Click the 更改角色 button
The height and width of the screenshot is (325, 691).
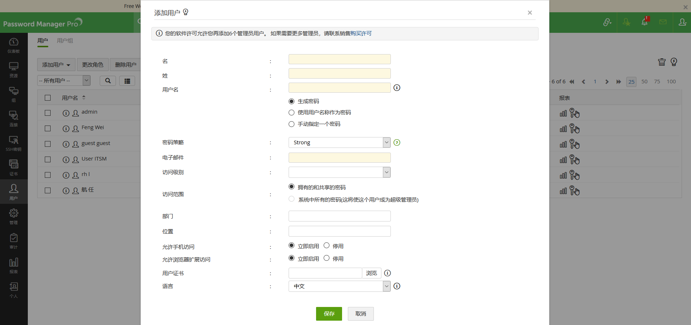(x=92, y=65)
